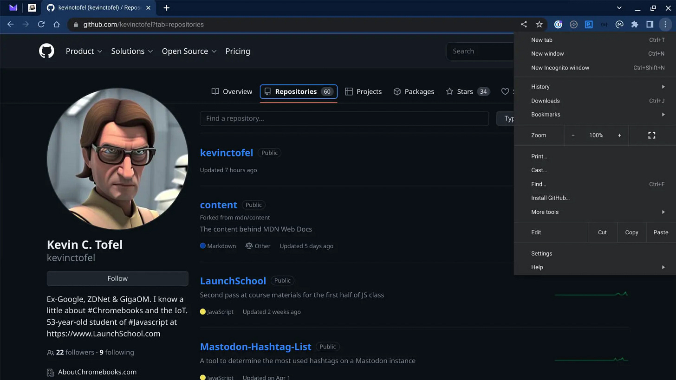Image resolution: width=676 pixels, height=380 pixels.
Task: Open the browser home page icon
Action: (57, 24)
